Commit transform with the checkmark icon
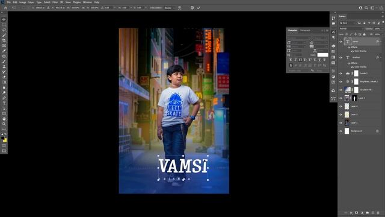Viewport: 385px width, 217px height. pyautogui.click(x=199, y=8)
